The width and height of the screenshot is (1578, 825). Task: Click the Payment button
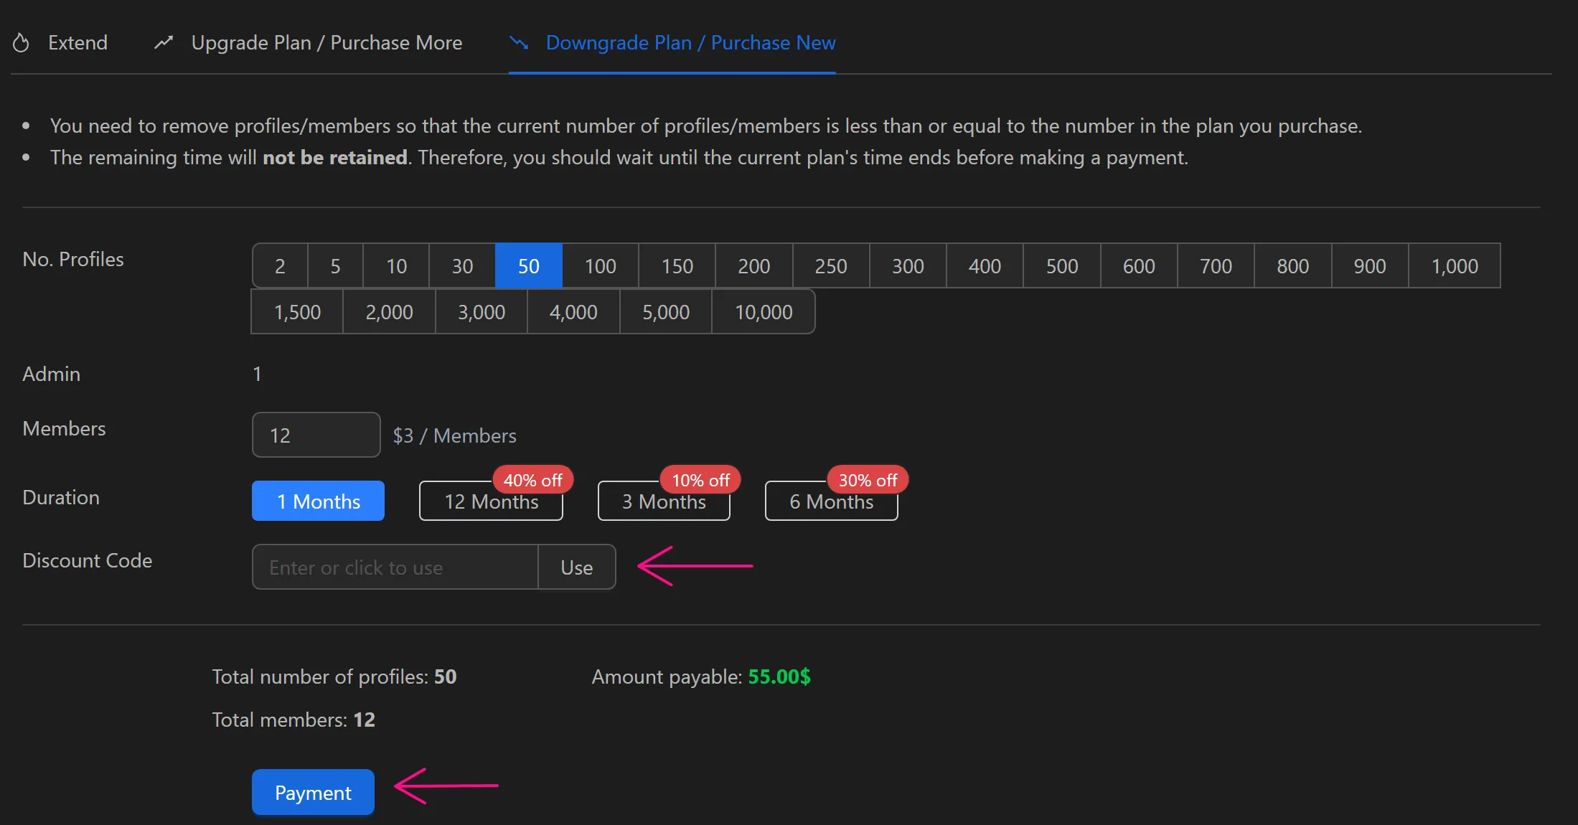[312, 792]
